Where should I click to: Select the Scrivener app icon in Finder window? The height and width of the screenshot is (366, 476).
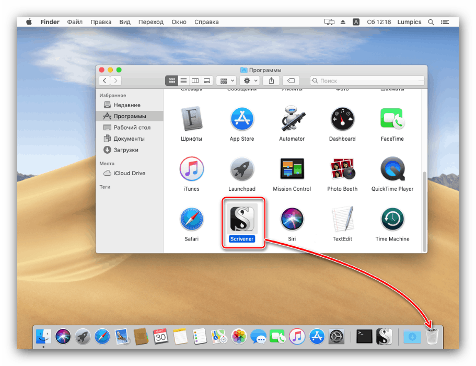click(242, 219)
